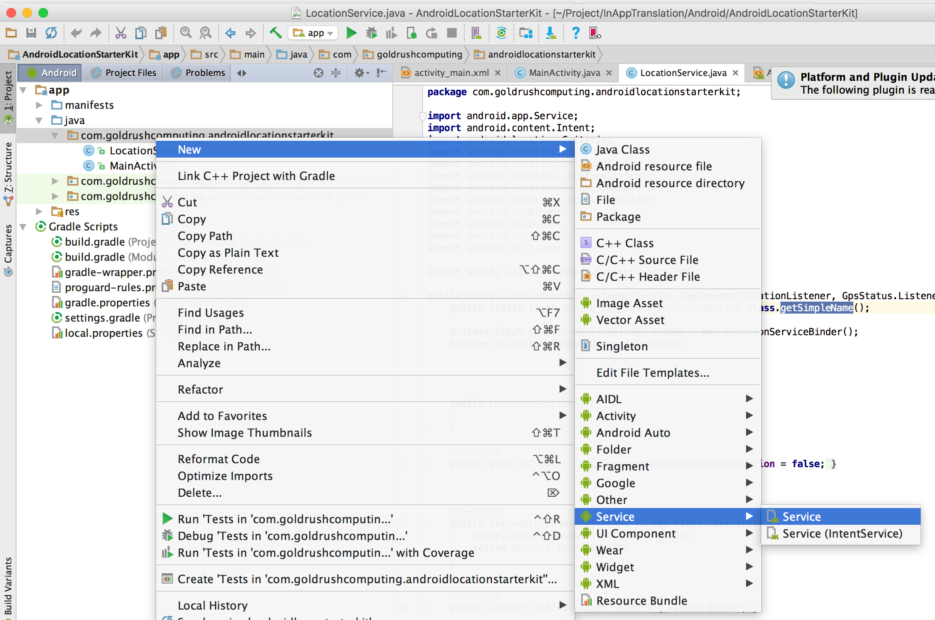The width and height of the screenshot is (935, 620).
Task: Click the Forward navigation arrow
Action: [251, 33]
